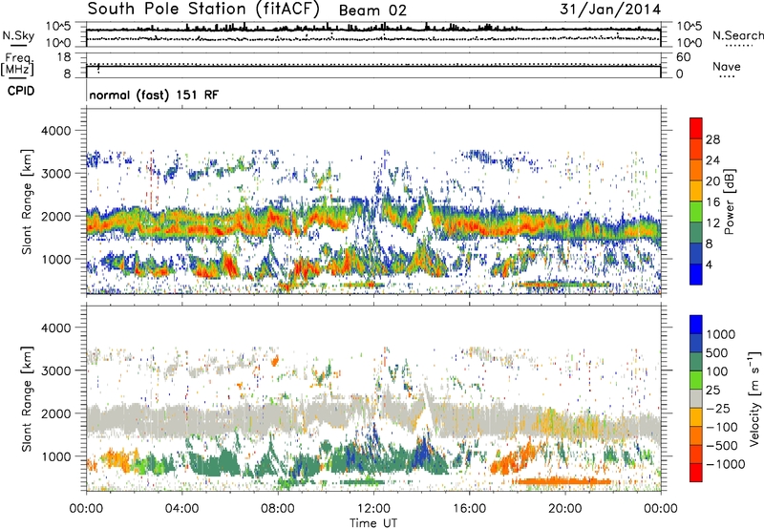Click the '1000' tick on the velocity colorbar
Image resolution: width=764 pixels, height=529 pixels.
721,334
